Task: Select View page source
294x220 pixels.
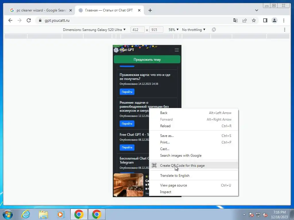Action: pos(194,185)
